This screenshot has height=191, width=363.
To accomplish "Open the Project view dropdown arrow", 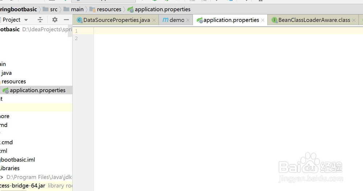I will tap(26, 20).
